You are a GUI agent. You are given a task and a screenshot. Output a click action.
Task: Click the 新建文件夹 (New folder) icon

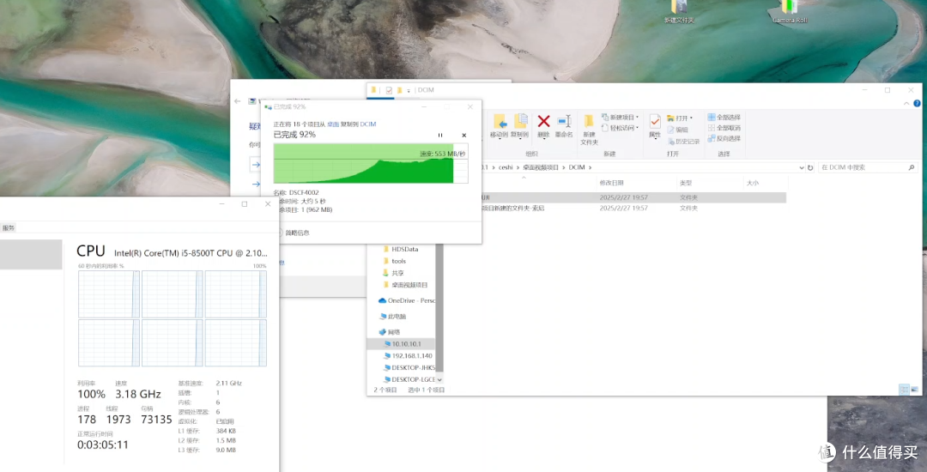[x=589, y=130]
